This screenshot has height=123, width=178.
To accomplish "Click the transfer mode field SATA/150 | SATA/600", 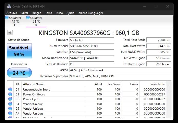I will [x=91, y=58].
